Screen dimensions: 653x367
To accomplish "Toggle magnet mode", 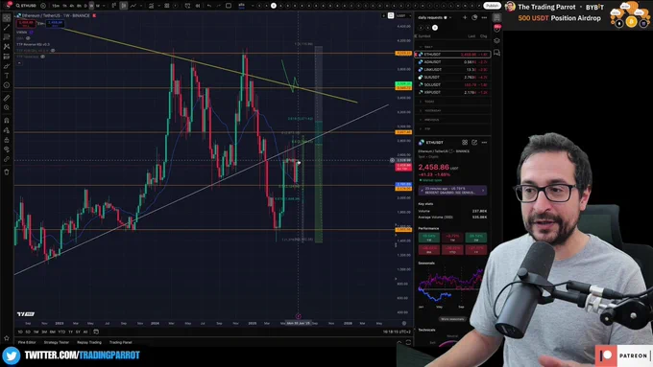I will tap(7, 121).
